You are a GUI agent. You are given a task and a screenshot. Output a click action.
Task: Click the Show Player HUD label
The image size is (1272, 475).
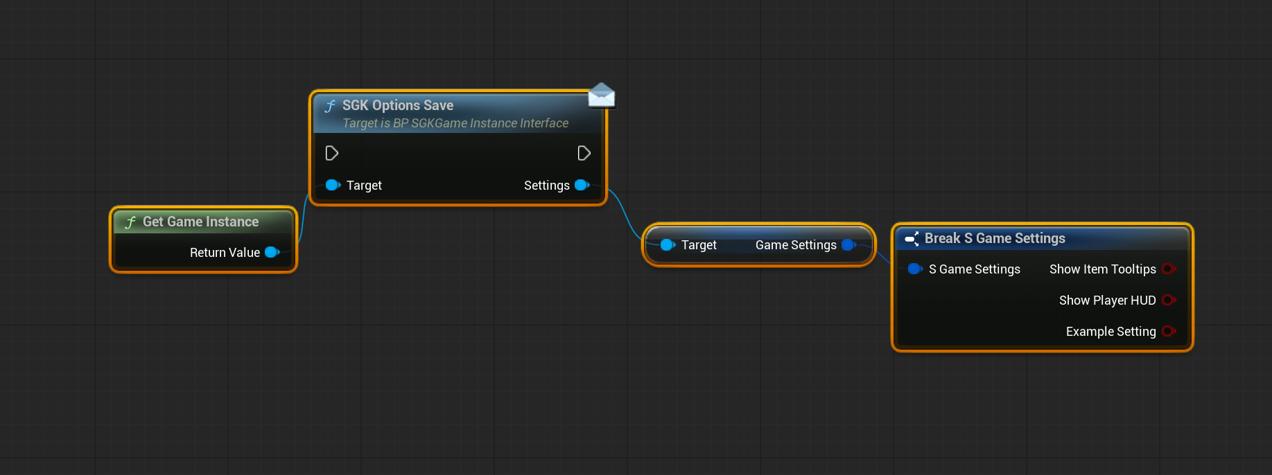click(x=1108, y=301)
